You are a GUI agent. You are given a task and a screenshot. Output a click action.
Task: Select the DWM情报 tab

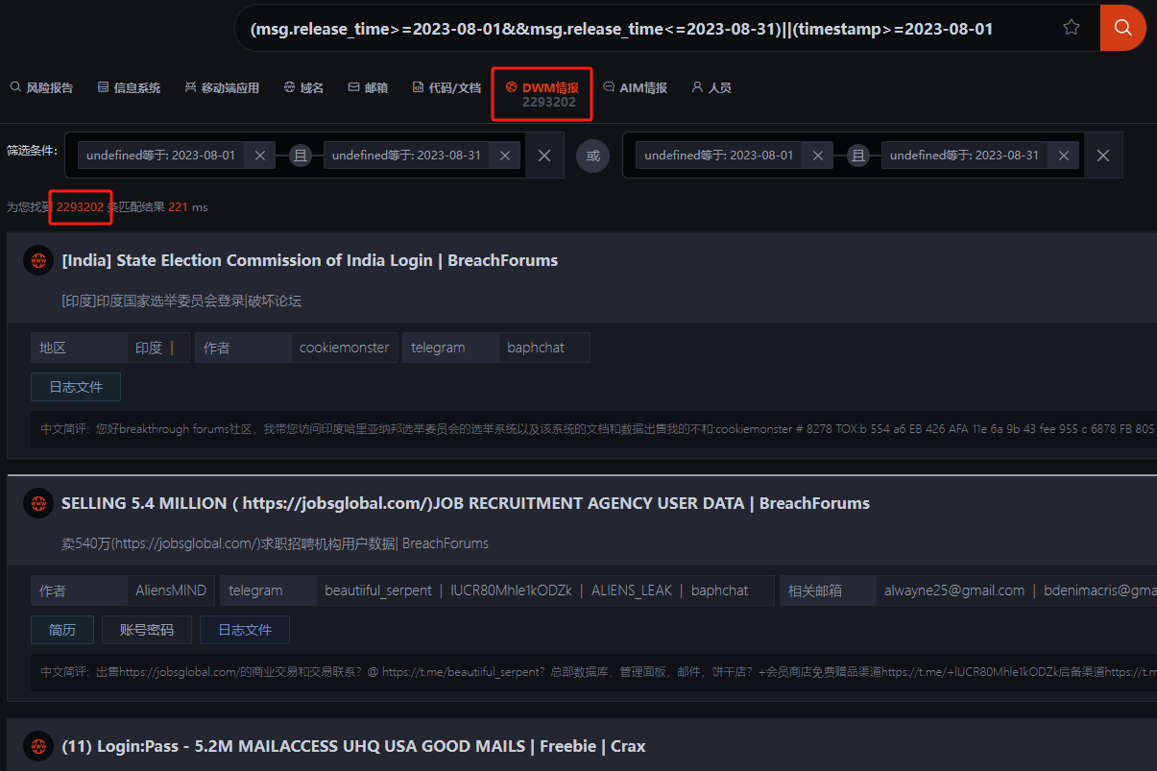542,94
